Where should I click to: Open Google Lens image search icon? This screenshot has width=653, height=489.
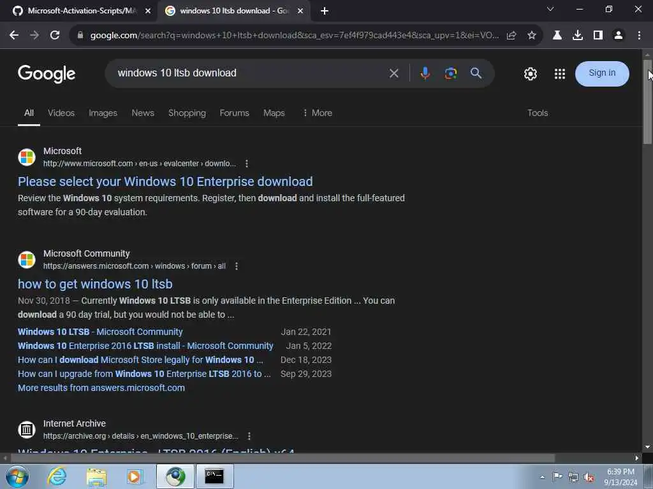pos(451,74)
